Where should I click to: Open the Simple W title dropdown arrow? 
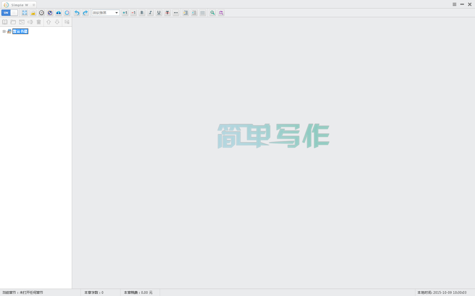[34, 5]
